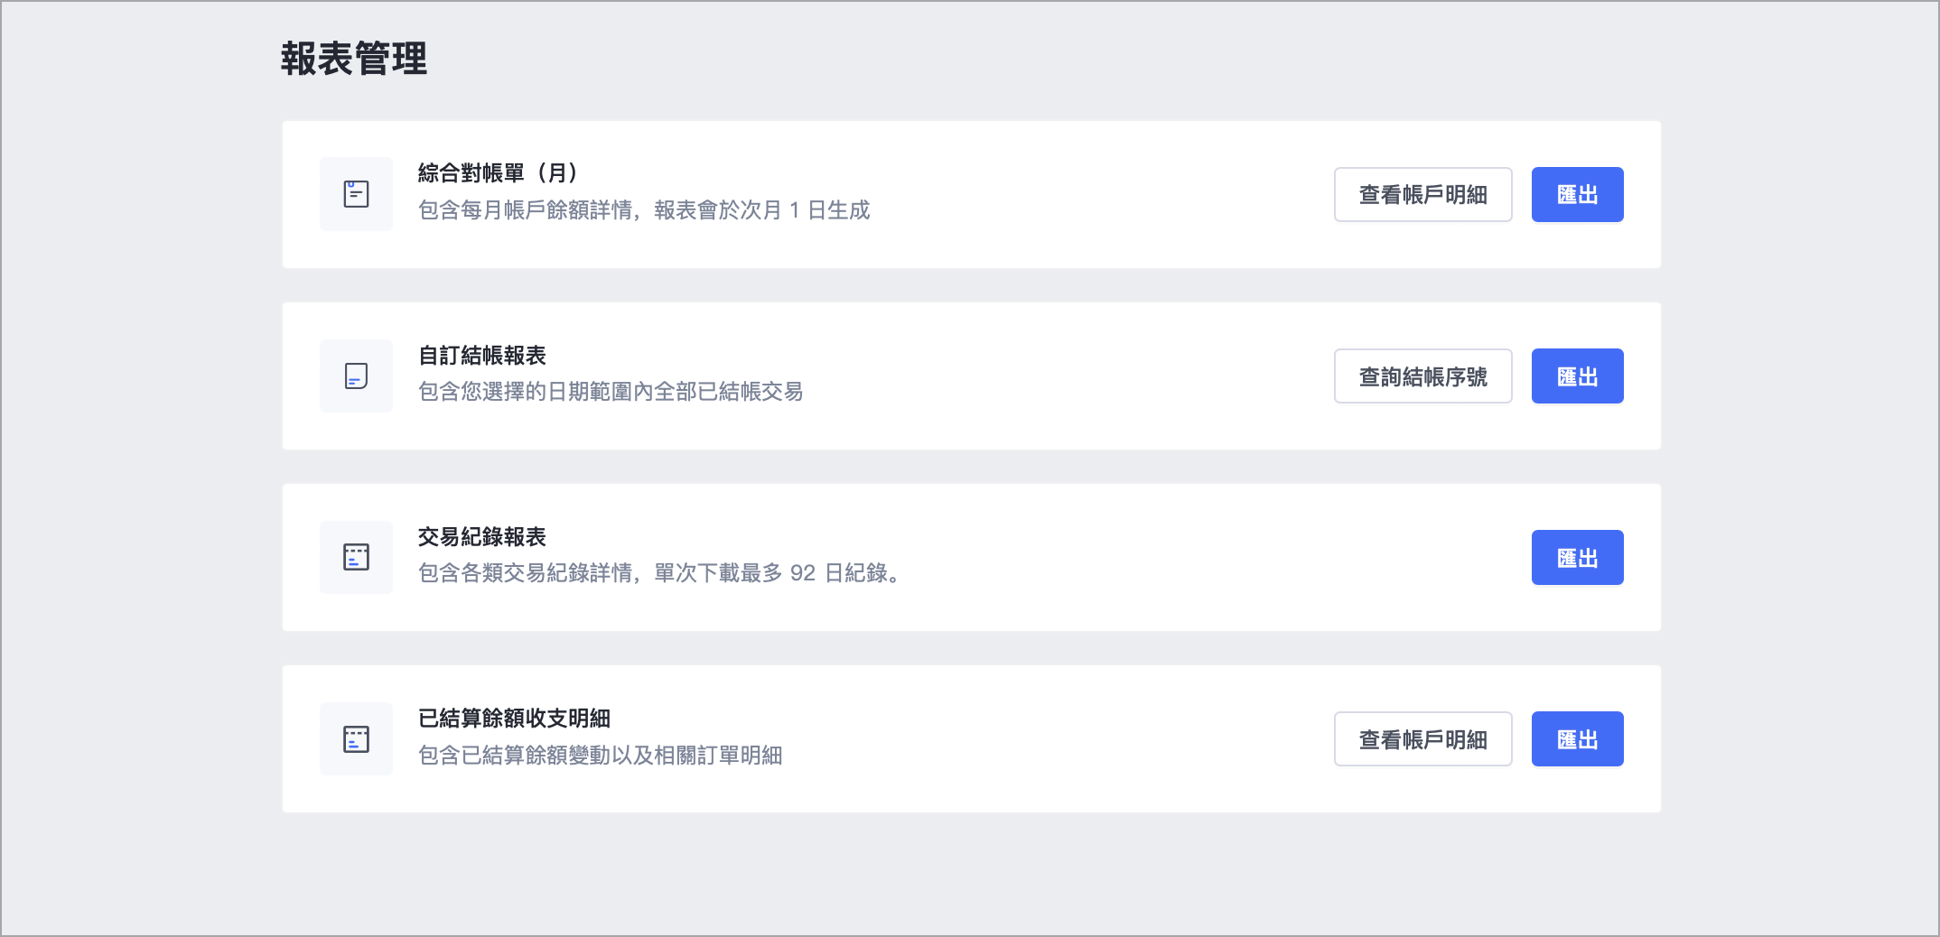
Task: Open 查詢結帳序號 for custom settlement report
Action: click(1422, 376)
